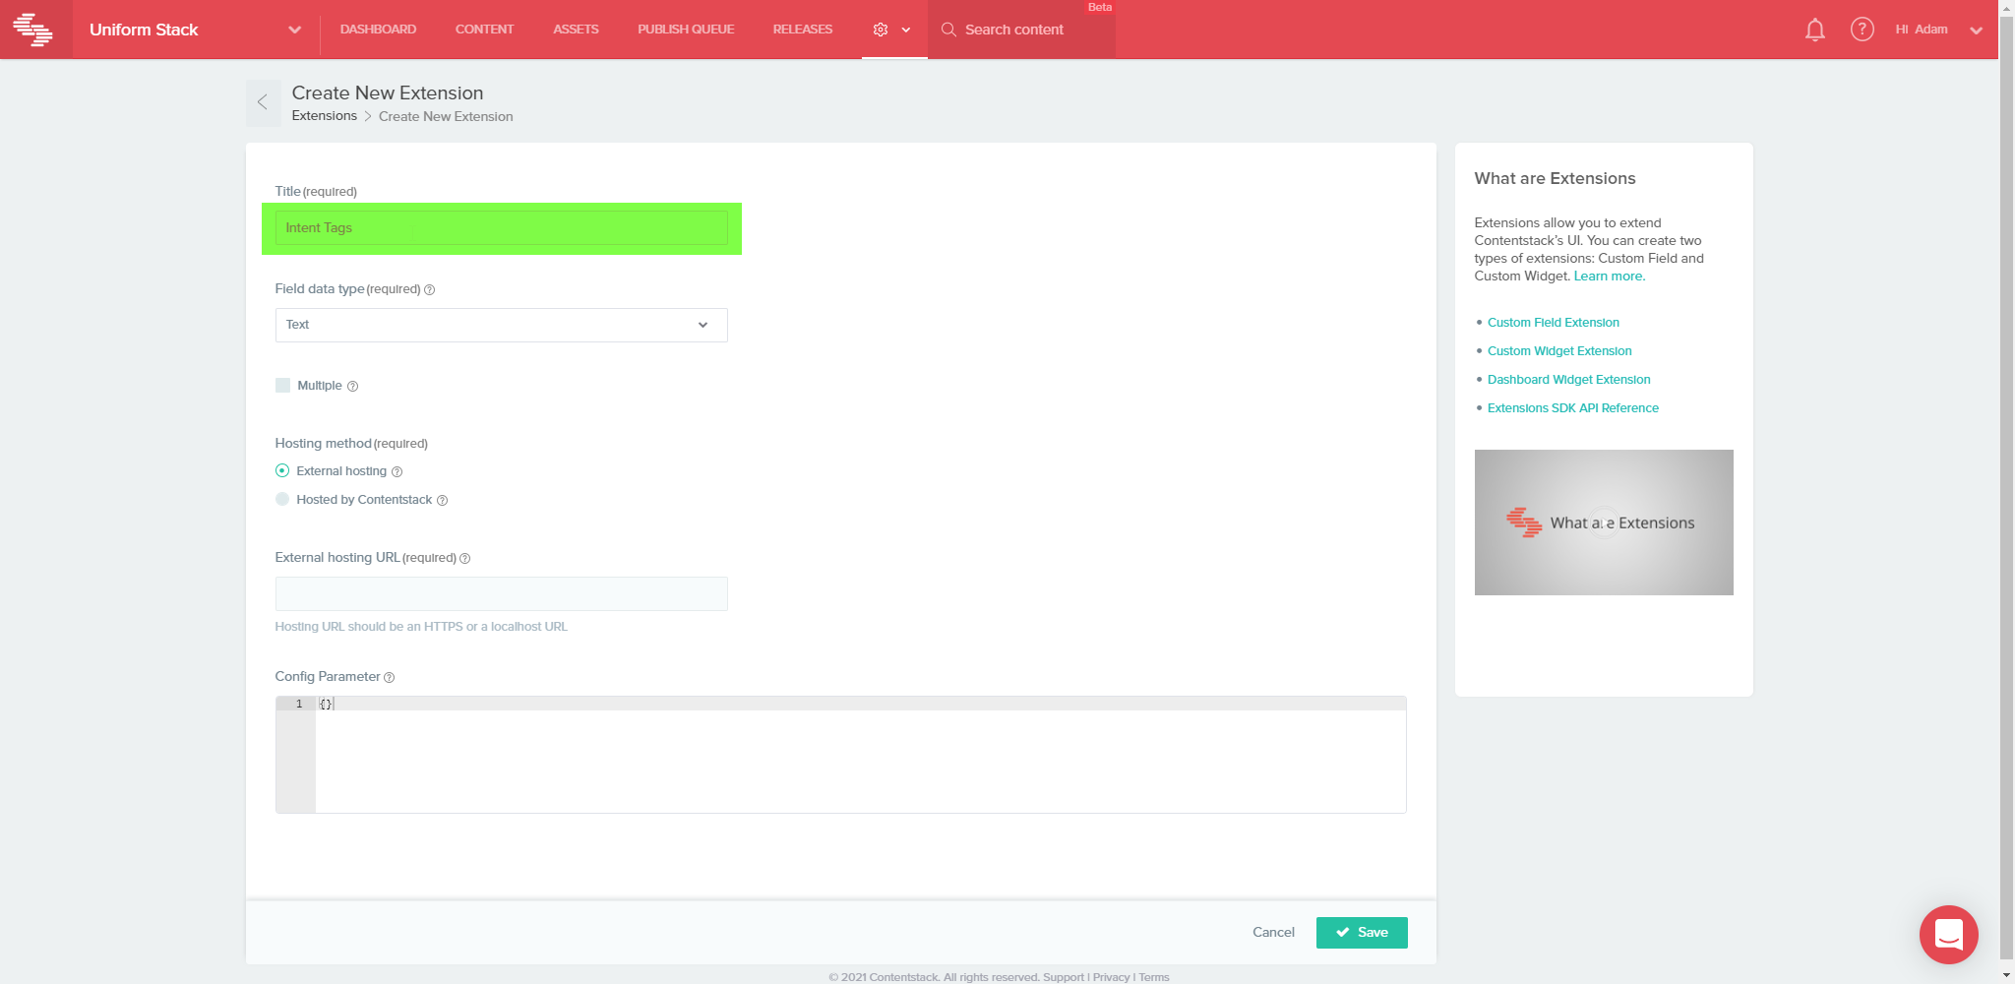This screenshot has width=2015, height=984.
Task: Open the chat support widget
Action: pos(1948,935)
